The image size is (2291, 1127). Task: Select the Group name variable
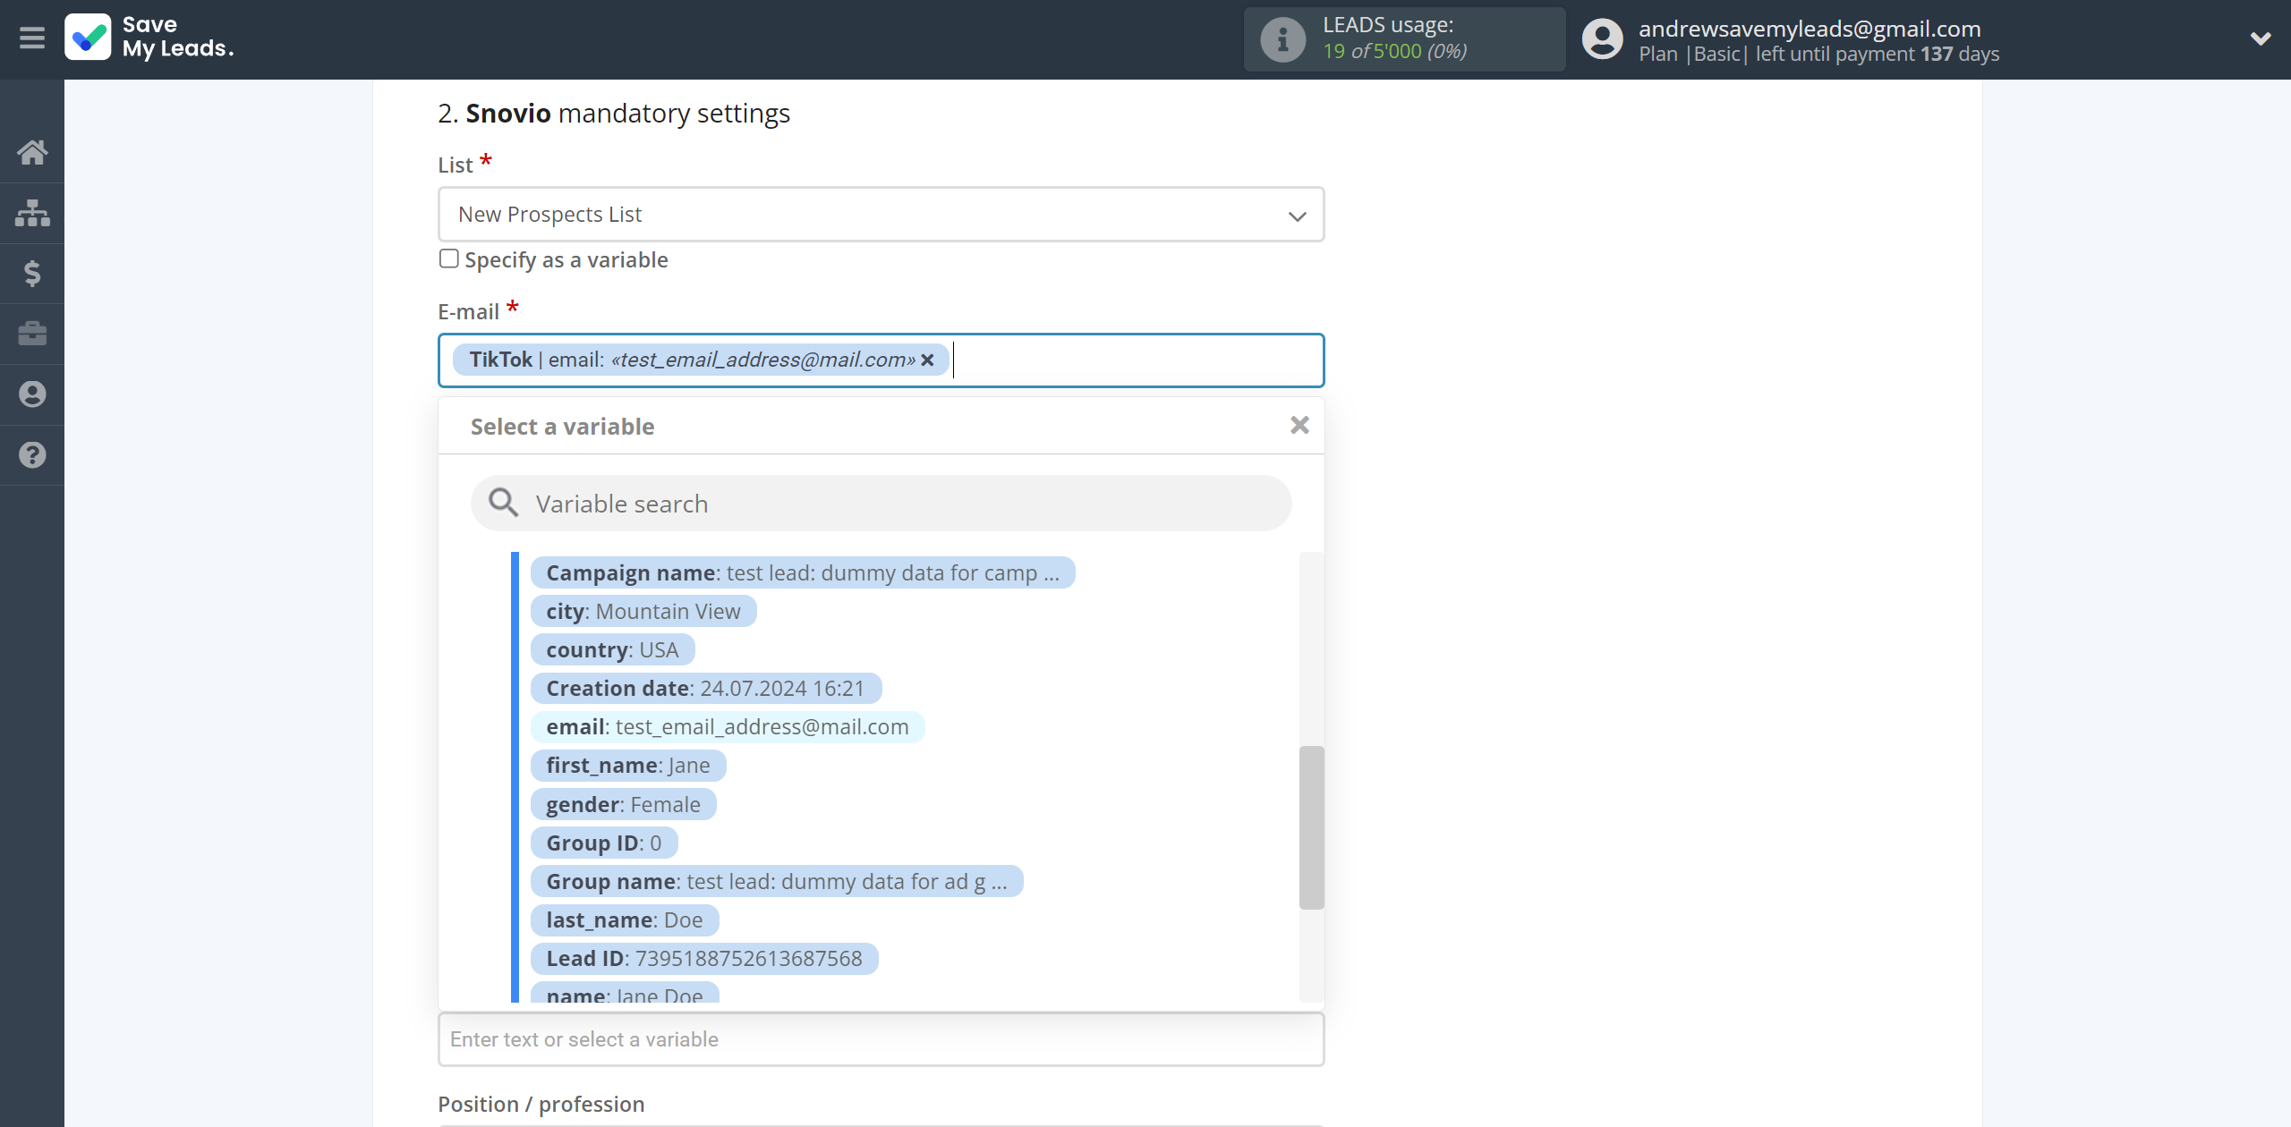[x=777, y=882]
